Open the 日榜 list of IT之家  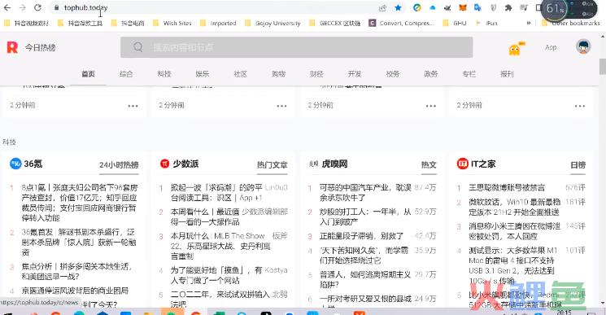click(578, 165)
